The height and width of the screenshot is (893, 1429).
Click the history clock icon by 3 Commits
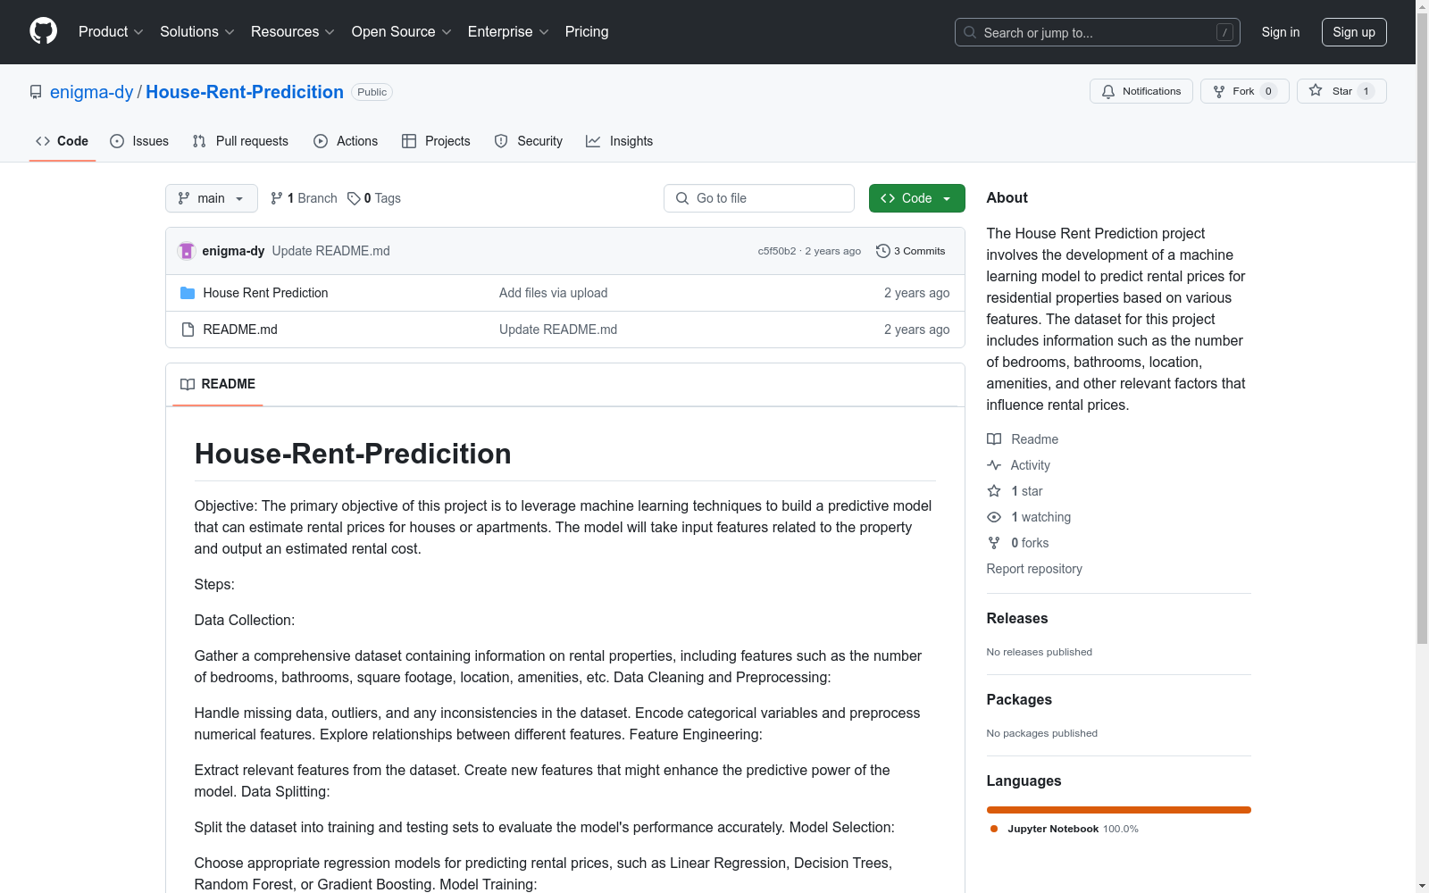pos(883,251)
